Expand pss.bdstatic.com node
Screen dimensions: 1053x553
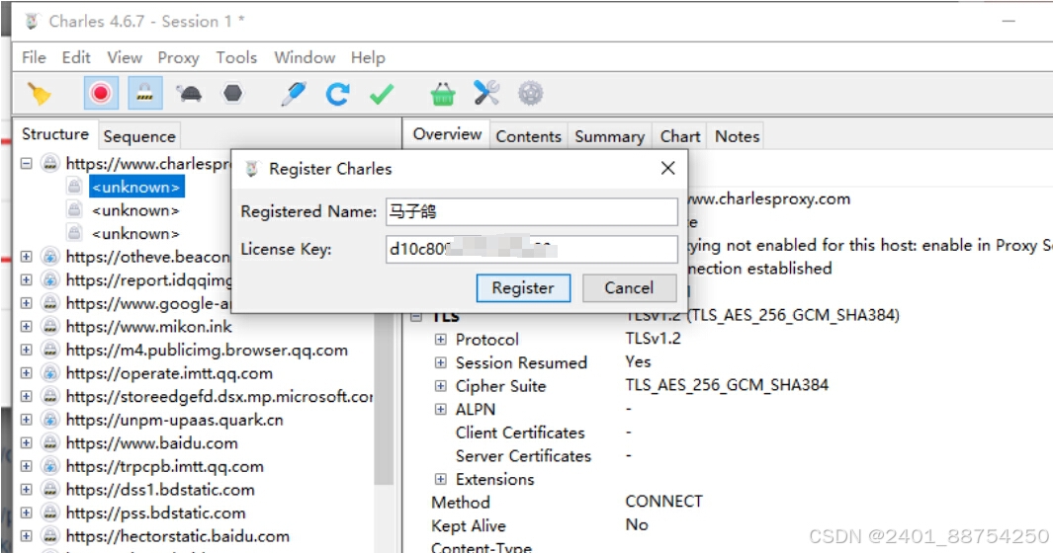(x=26, y=513)
